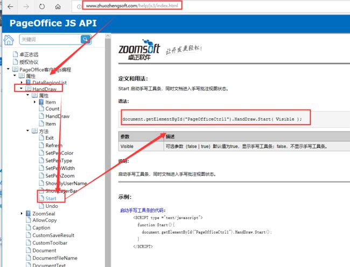Viewport: 350px width, 267px height.
Task: Open the Refresh method page
Action: coord(54,146)
